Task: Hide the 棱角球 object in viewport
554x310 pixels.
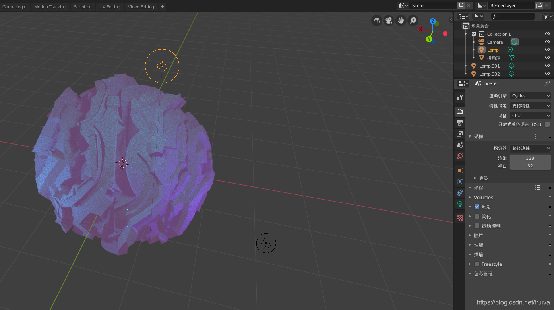Action: 547,58
